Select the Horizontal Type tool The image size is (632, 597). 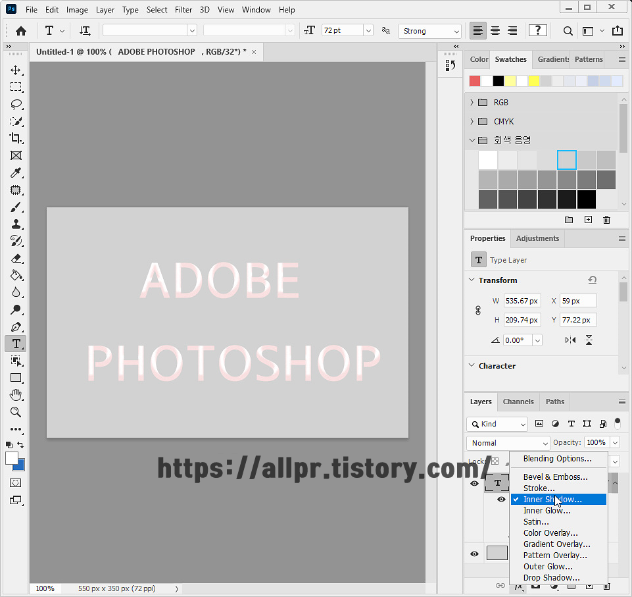point(16,344)
